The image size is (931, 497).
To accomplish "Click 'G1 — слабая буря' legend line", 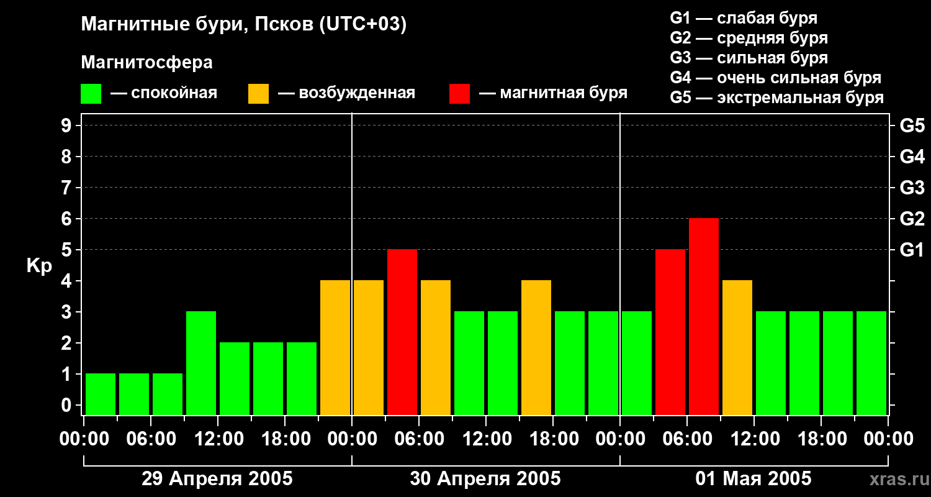I will pyautogui.click(x=744, y=18).
